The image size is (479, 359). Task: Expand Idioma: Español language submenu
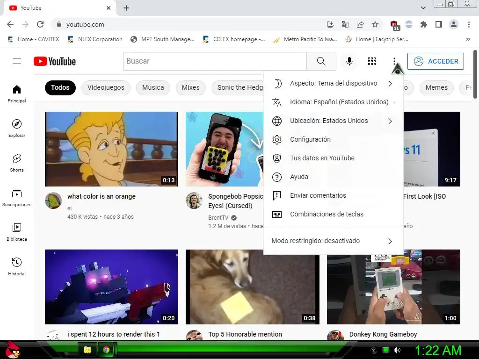[333, 102]
